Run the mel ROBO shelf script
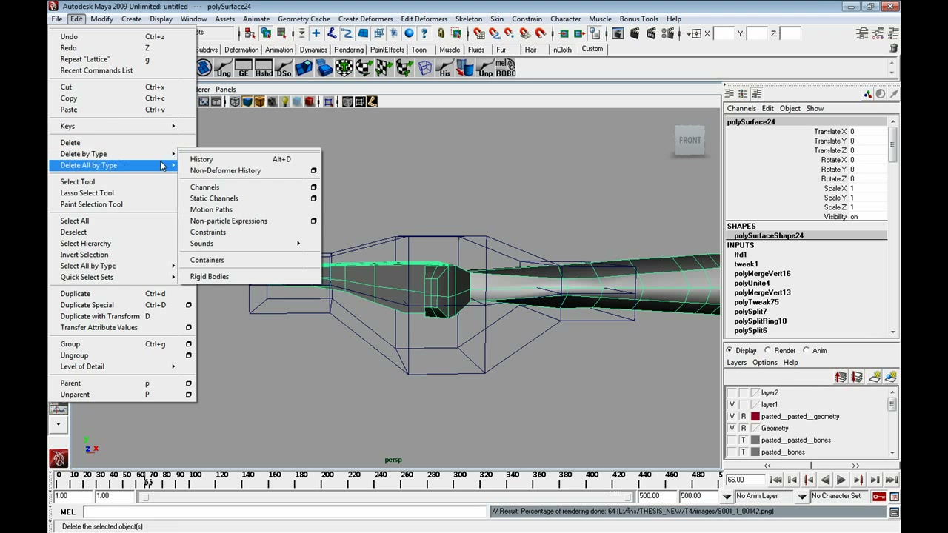The image size is (948, 533). (x=506, y=69)
